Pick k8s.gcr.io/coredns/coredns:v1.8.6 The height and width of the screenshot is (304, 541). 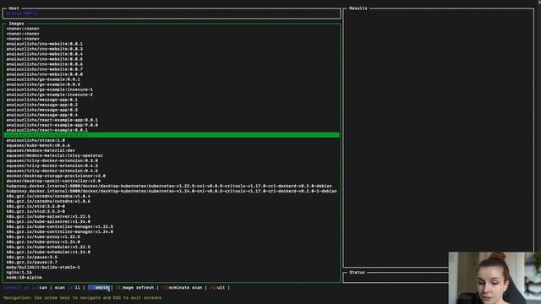pyautogui.click(x=48, y=201)
